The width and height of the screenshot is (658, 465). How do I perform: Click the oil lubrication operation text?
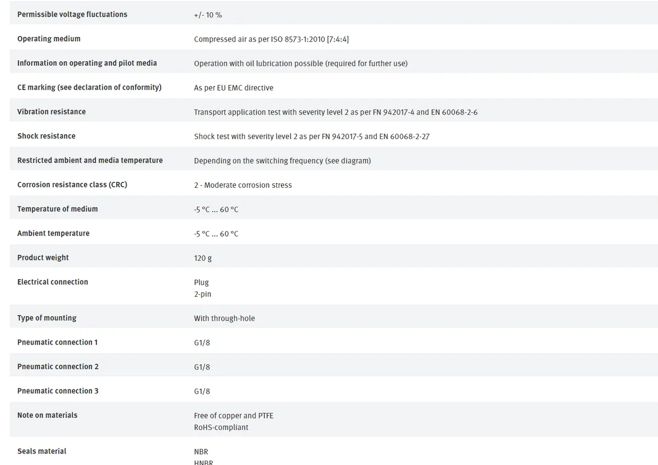coord(300,64)
